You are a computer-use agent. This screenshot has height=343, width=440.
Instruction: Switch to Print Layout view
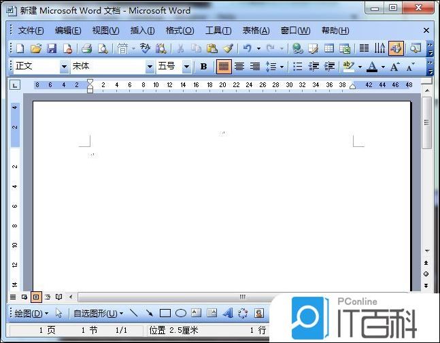point(36,297)
